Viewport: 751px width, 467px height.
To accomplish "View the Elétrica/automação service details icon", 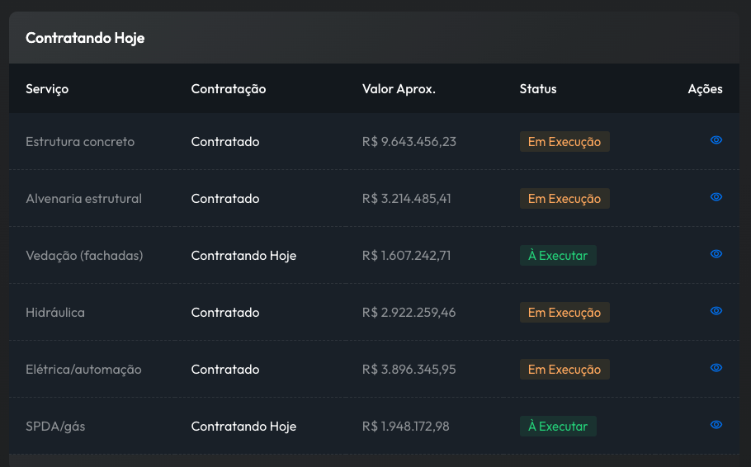I will 716,368.
